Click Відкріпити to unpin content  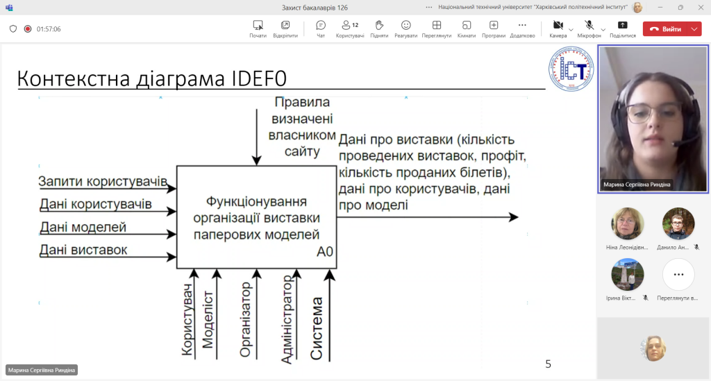[x=285, y=29]
